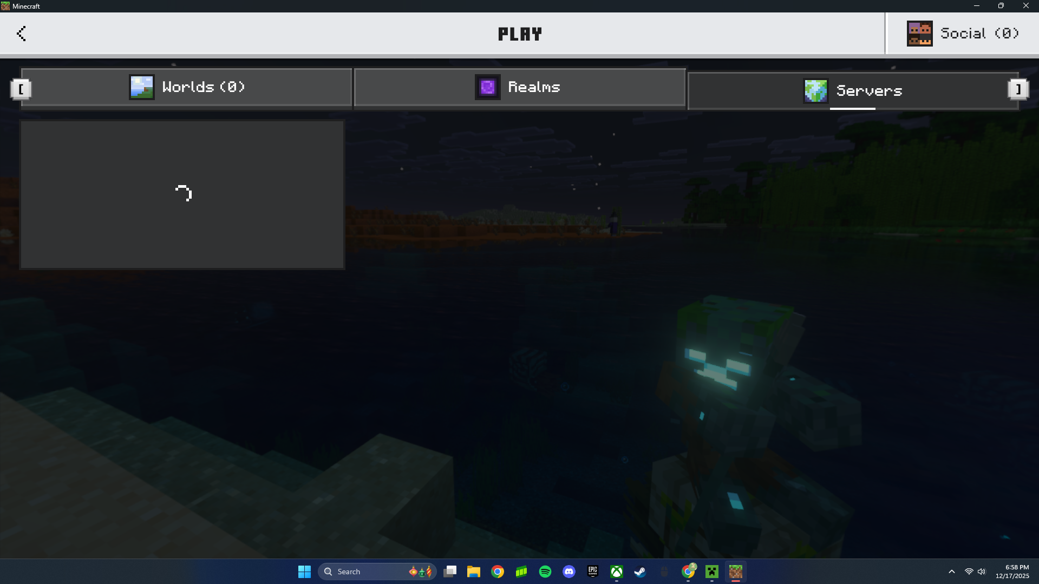Click the Social avatar icon

[919, 34]
